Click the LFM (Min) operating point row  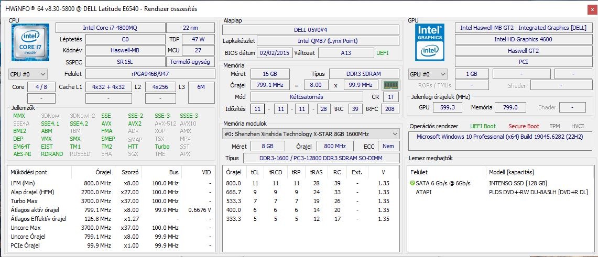(x=111, y=183)
